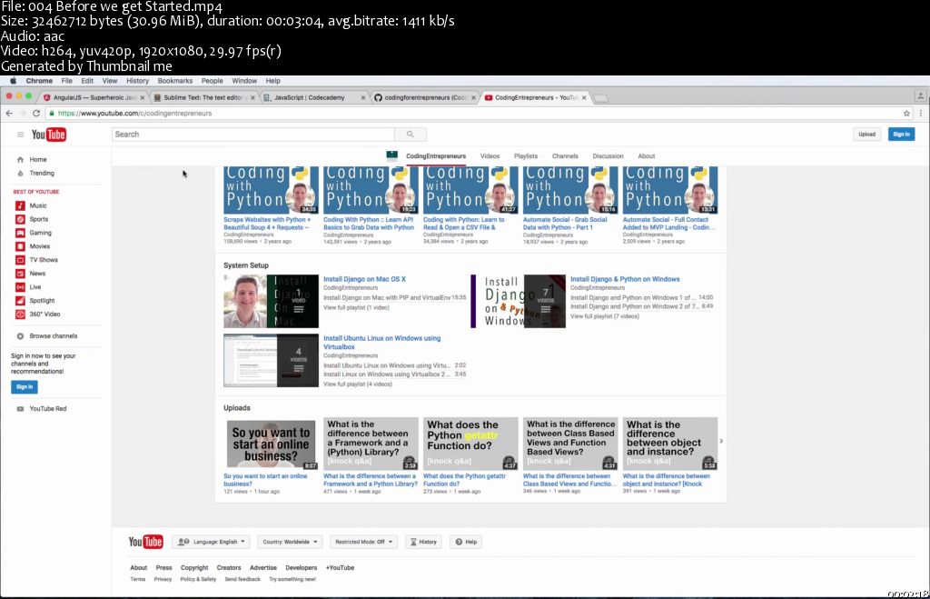Open the Install Django On Mac playlist thumbnail
The height and width of the screenshot is (599, 930).
[x=271, y=301]
